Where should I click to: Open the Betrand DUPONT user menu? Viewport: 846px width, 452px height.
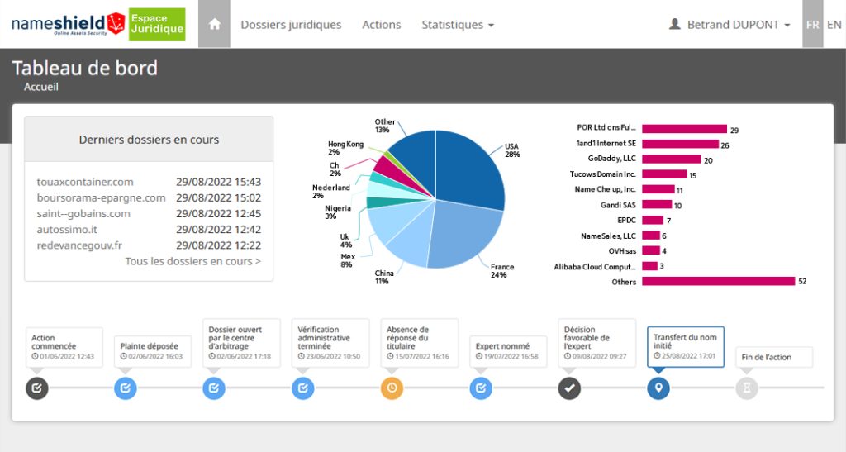click(730, 25)
